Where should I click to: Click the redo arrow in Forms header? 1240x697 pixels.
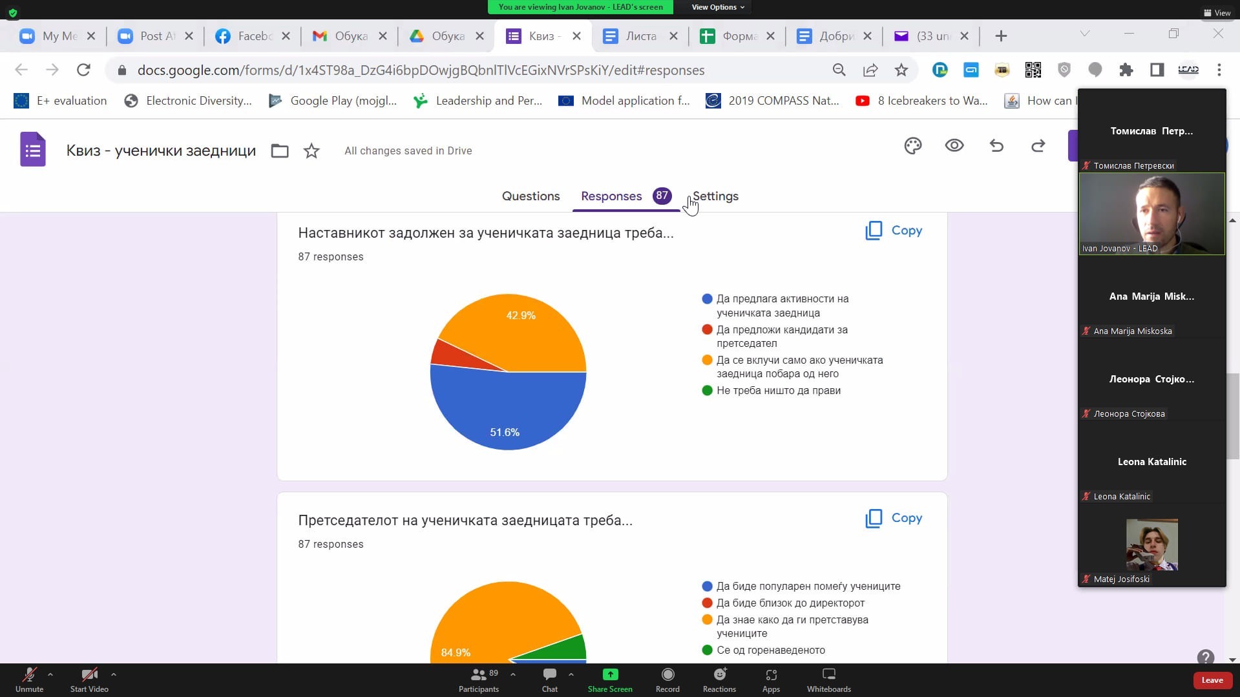click(x=1038, y=146)
